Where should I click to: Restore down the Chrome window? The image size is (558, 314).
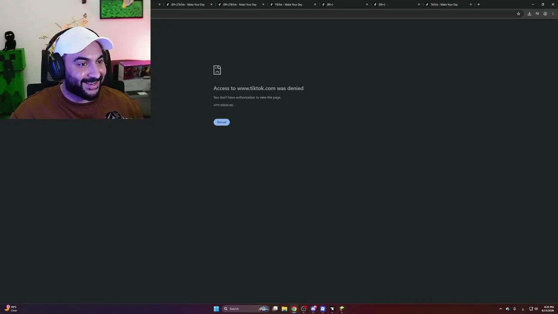(x=543, y=4)
